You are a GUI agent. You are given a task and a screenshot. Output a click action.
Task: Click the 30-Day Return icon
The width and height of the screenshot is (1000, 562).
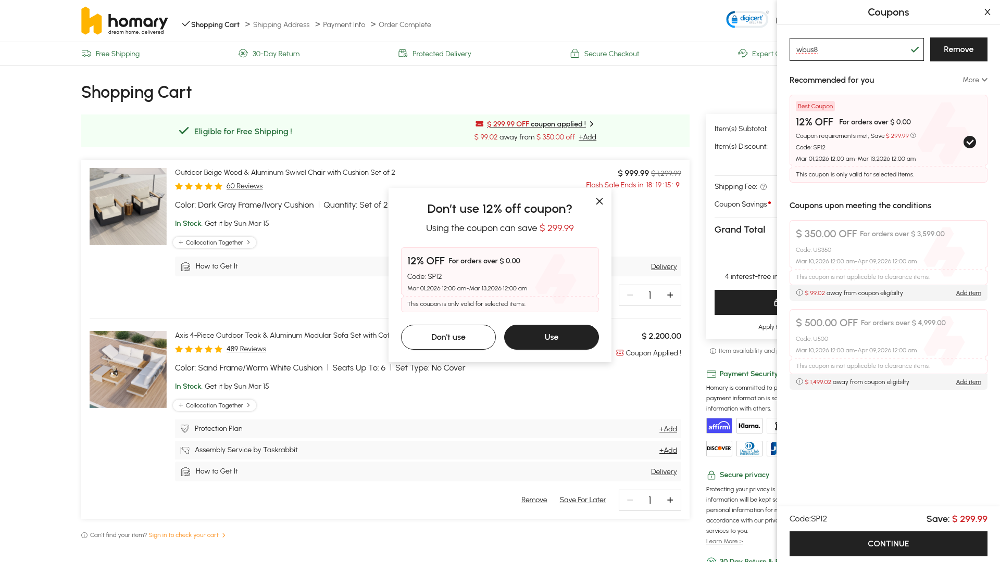click(243, 54)
